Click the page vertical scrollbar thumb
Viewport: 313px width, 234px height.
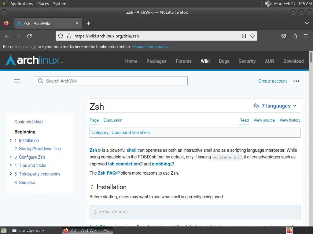[x=311, y=57]
